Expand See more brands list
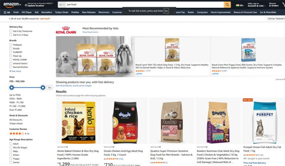Viewport: 285px width, 166px height. (x=15, y=71)
